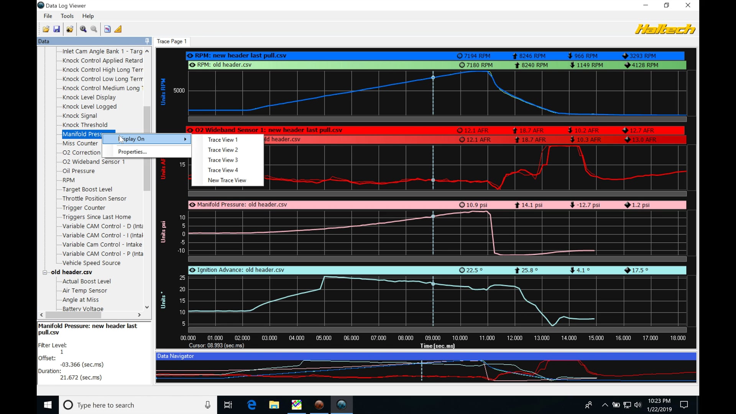This screenshot has width=736, height=414.
Task: Click the append log file toolbar icon
Action: (x=69, y=29)
